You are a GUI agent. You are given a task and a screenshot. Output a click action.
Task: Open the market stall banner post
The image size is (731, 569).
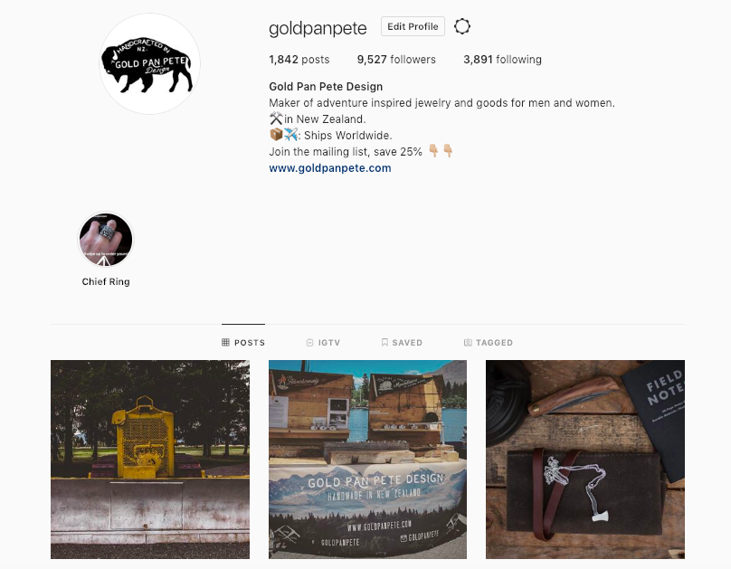pos(367,460)
